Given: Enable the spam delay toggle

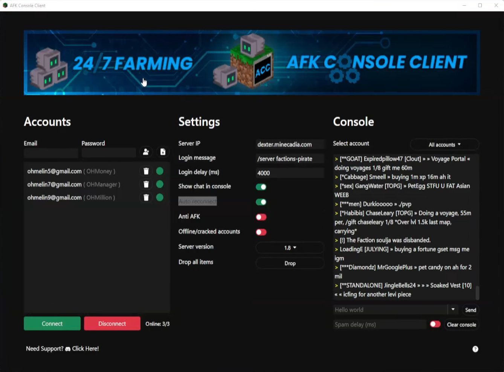Looking at the screenshot, I should coord(435,324).
